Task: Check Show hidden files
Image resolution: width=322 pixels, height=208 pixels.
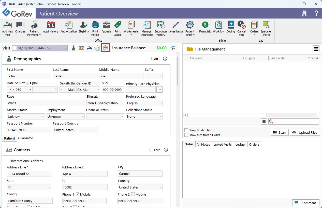Action: [x=186, y=130]
